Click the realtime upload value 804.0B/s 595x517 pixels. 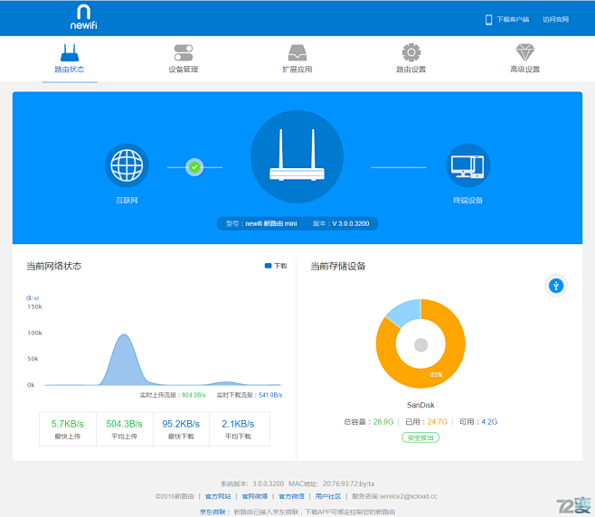[194, 395]
